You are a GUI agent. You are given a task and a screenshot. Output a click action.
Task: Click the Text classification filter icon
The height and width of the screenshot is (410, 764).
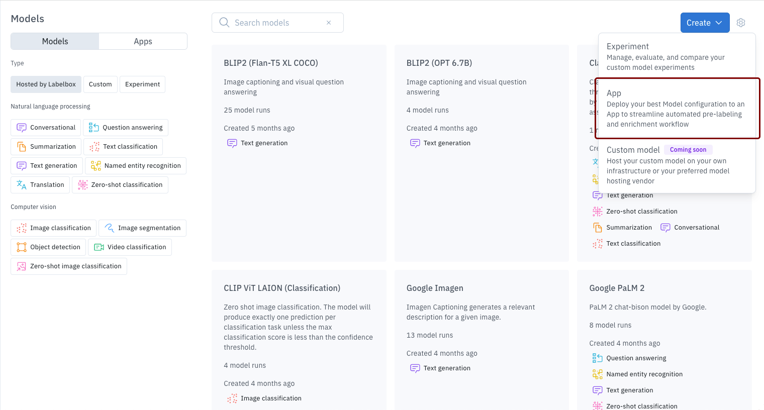94,147
